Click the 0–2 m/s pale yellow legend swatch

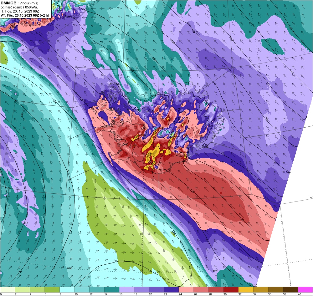click(8, 290)
